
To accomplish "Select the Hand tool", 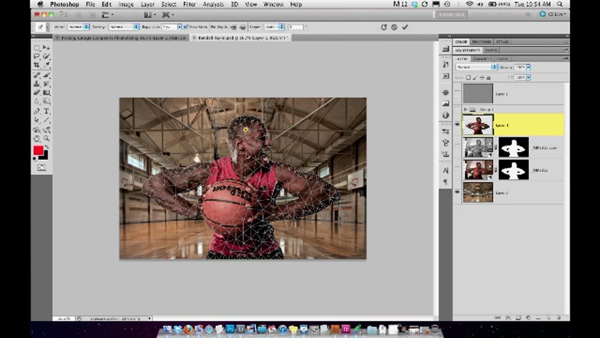I will (36, 138).
